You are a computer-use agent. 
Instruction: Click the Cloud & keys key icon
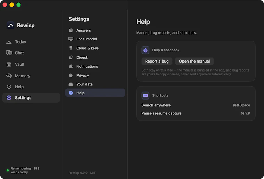[71, 48]
